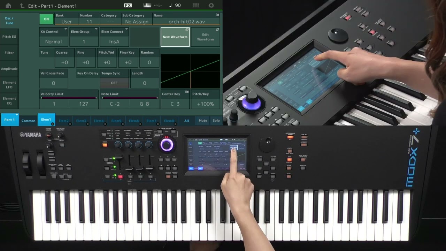Tap the keyboard icon in Name field
Viewport: 446px width, 251px height.
tap(217, 15)
